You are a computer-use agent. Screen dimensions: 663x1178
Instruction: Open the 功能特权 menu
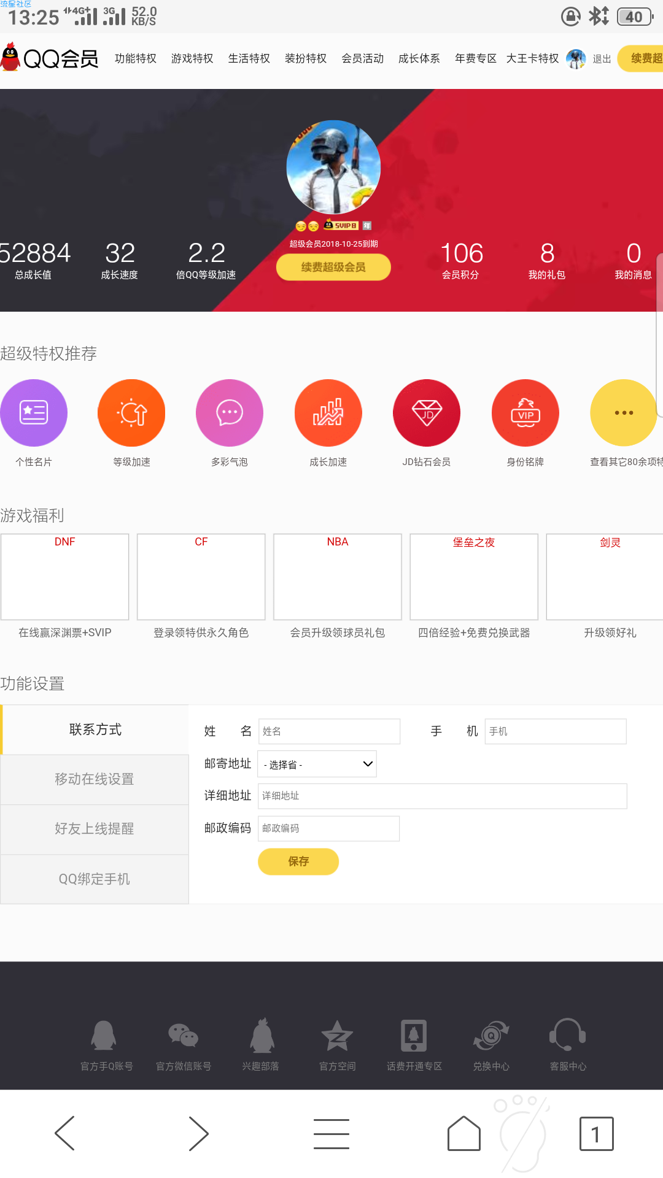click(x=136, y=58)
